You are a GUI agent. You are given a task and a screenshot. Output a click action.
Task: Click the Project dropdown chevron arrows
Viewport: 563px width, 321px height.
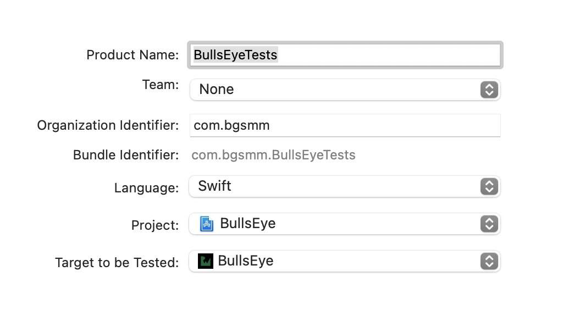[x=489, y=224]
